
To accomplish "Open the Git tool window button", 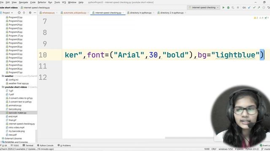I will 4,146.
